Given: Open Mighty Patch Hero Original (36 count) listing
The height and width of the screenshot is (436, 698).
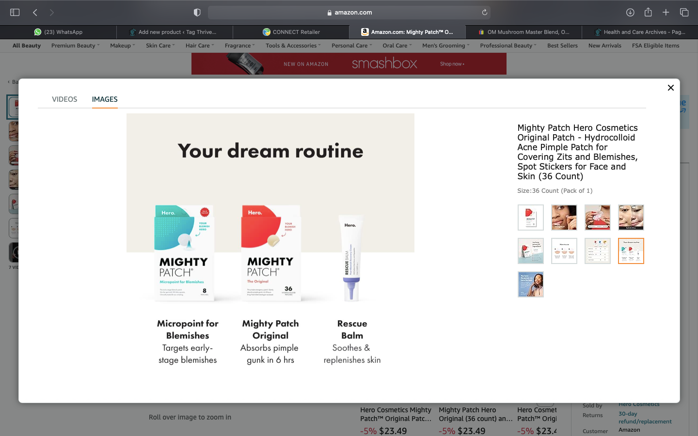Looking at the screenshot, I should (x=475, y=414).
